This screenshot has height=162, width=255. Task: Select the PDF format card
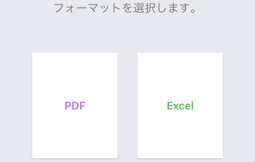click(75, 106)
